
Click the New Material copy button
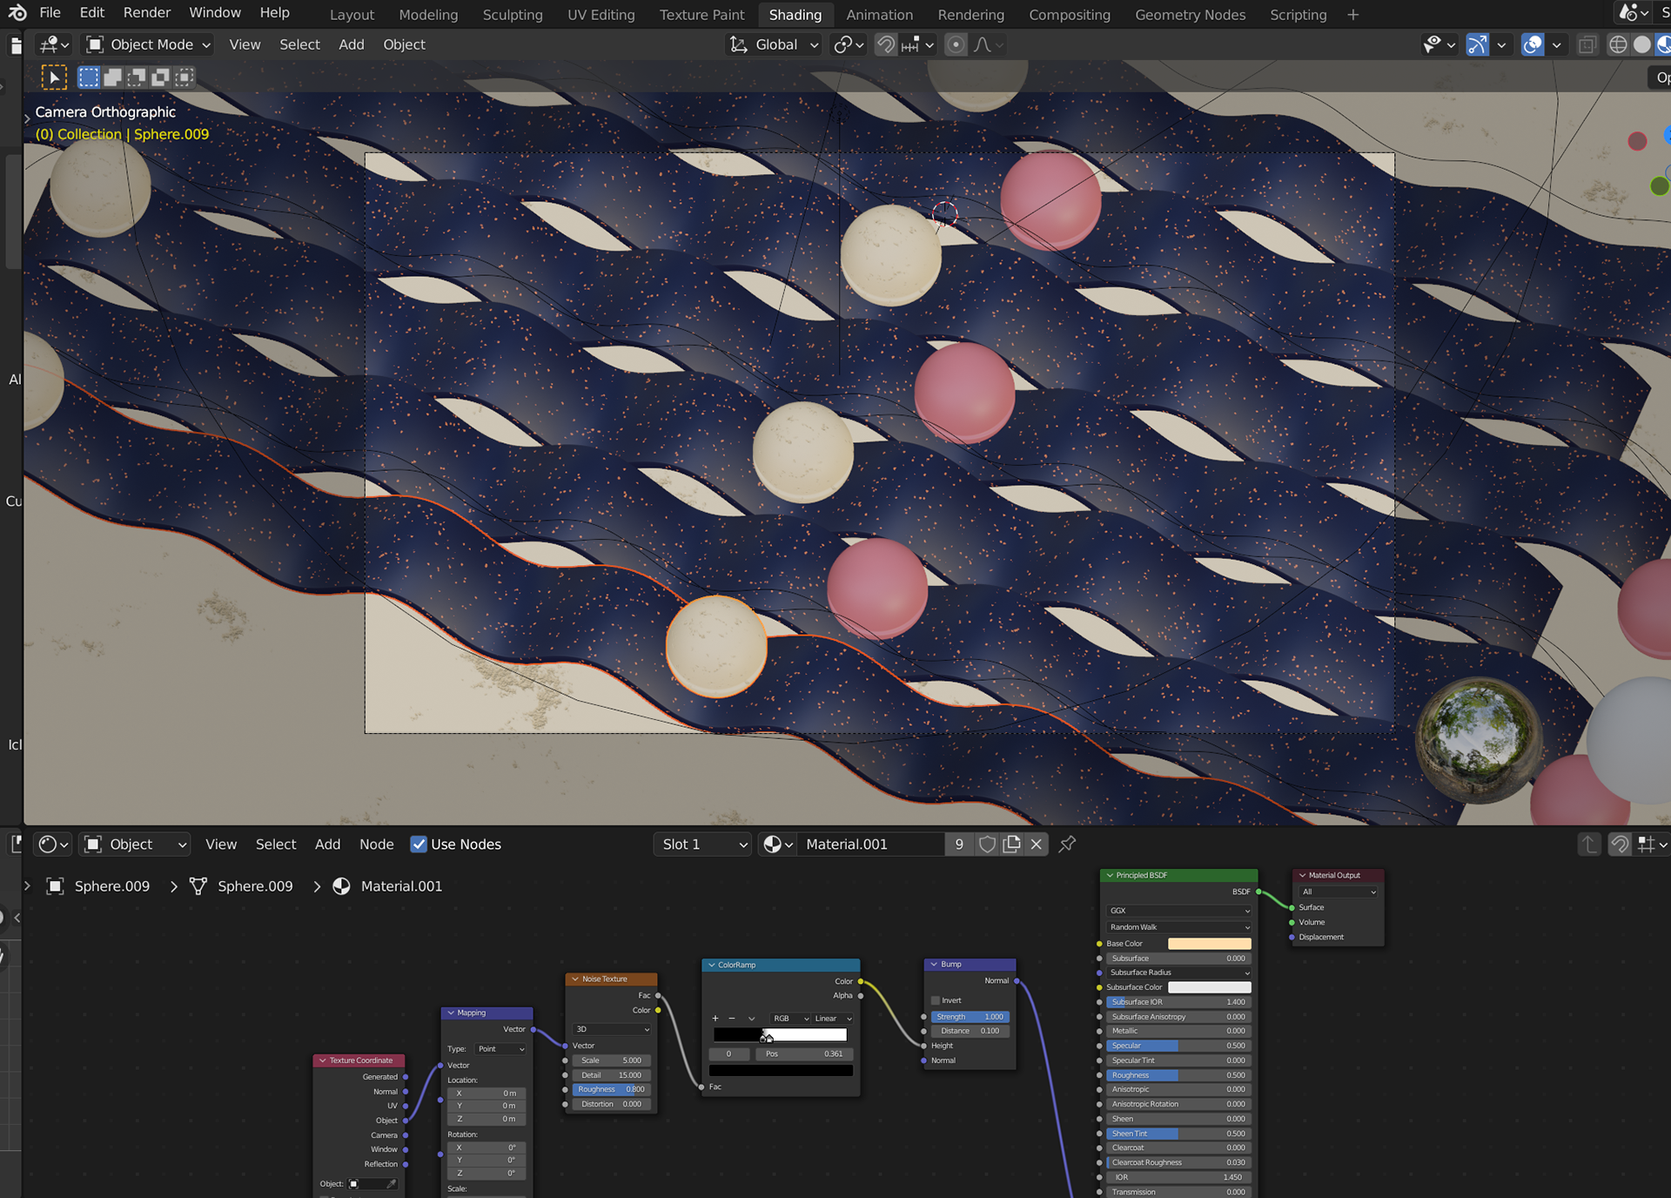click(x=1011, y=844)
